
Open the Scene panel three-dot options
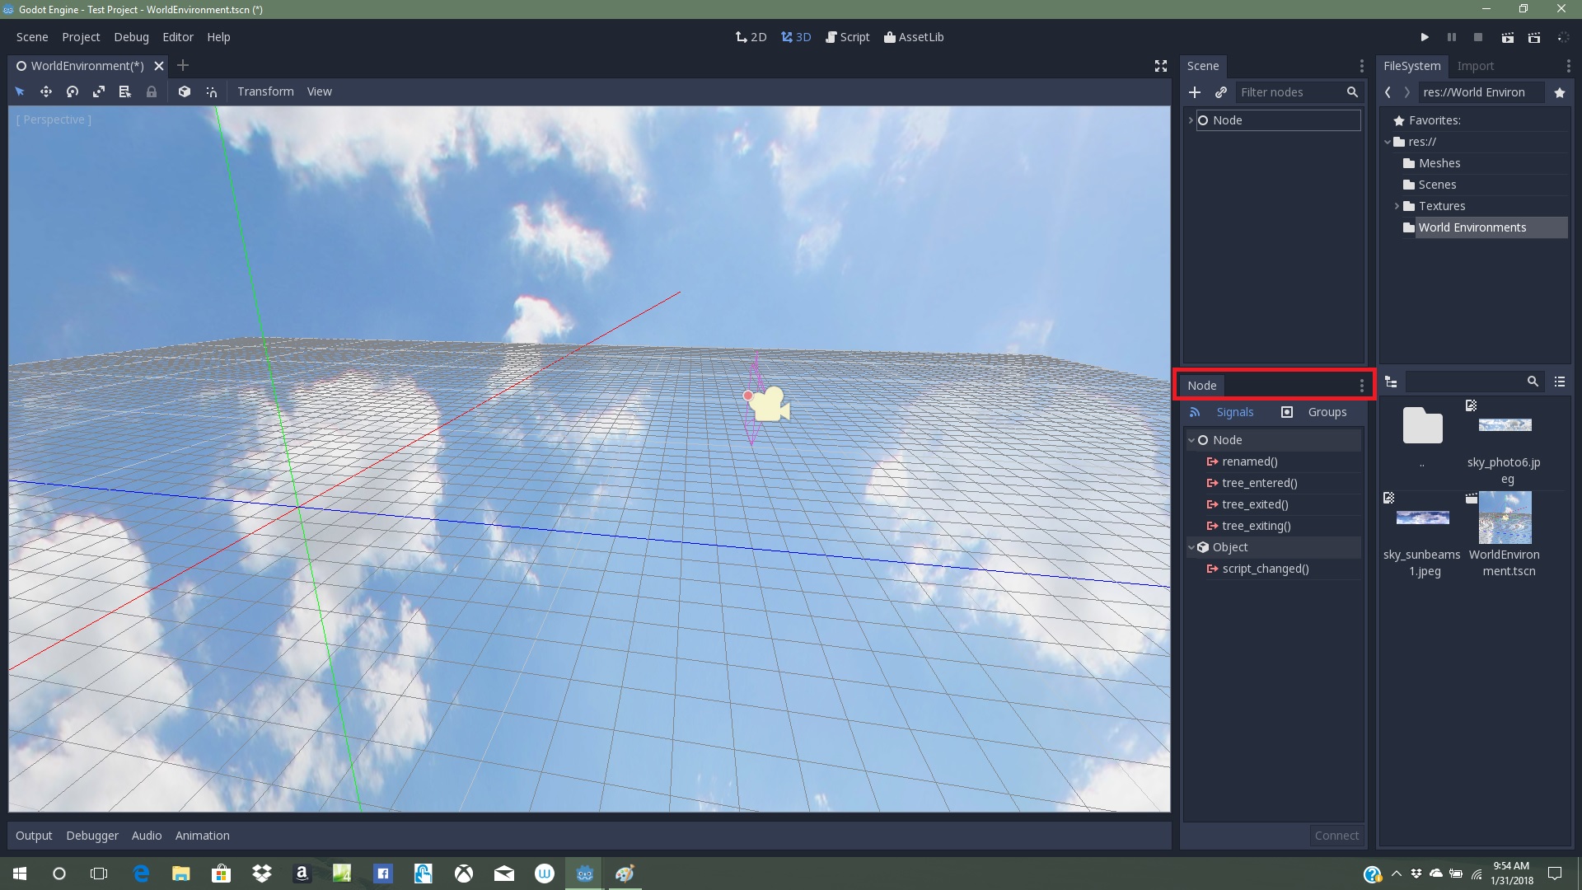[x=1361, y=66]
